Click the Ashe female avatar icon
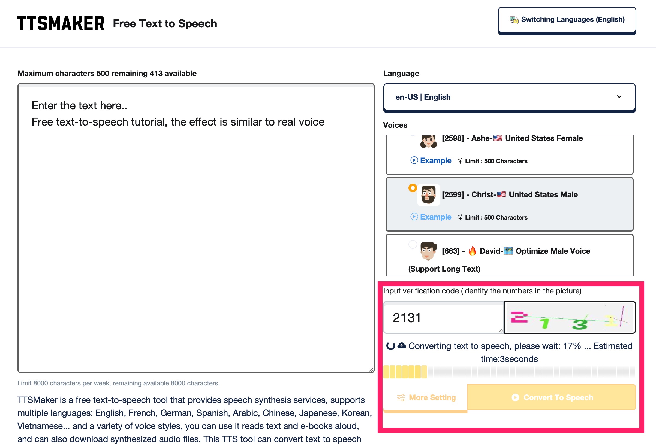The image size is (656, 444). point(428,141)
